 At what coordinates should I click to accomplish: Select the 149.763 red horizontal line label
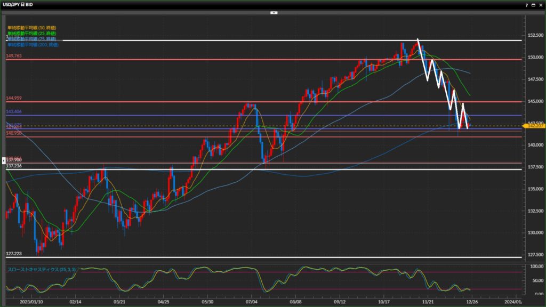(x=14, y=55)
